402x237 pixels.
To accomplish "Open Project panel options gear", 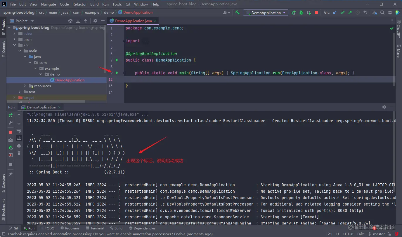I will point(95,21).
